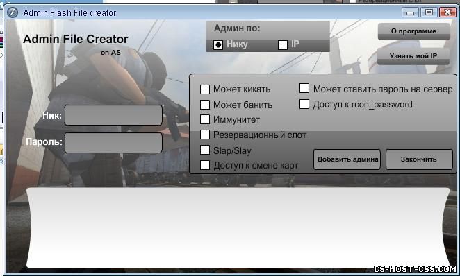Screen dimensions: 460x276
Task: Maximize the Admin Flash File creator window
Action: click(429, 12)
